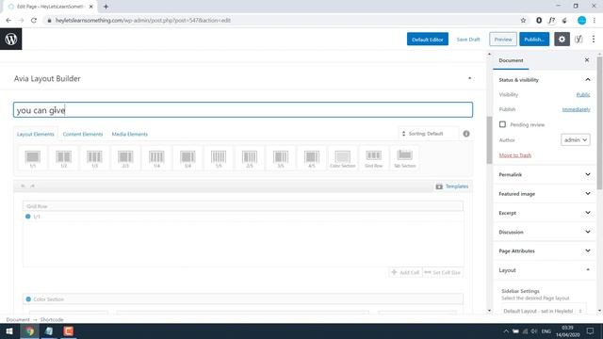Expand the Featured image panel

(544, 194)
